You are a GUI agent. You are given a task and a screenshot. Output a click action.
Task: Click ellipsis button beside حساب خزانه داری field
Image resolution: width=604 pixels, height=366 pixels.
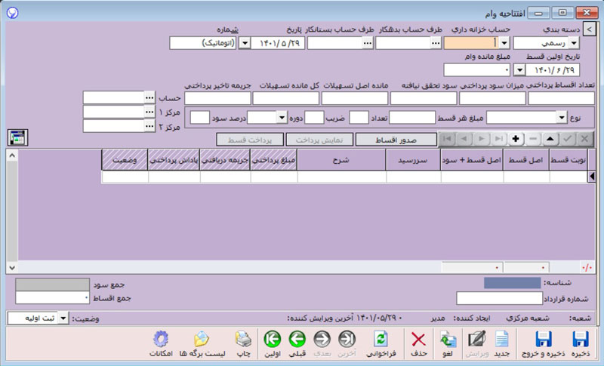point(435,43)
